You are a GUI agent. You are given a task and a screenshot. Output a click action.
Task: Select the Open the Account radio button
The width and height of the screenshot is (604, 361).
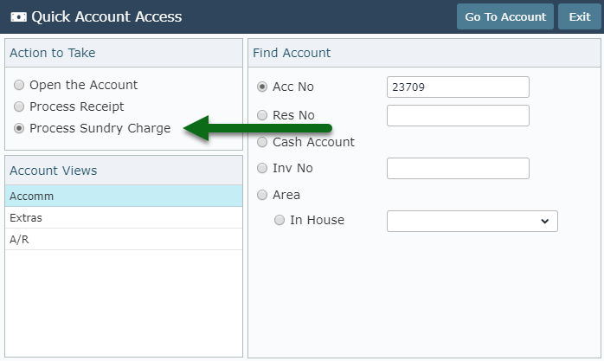[19, 85]
